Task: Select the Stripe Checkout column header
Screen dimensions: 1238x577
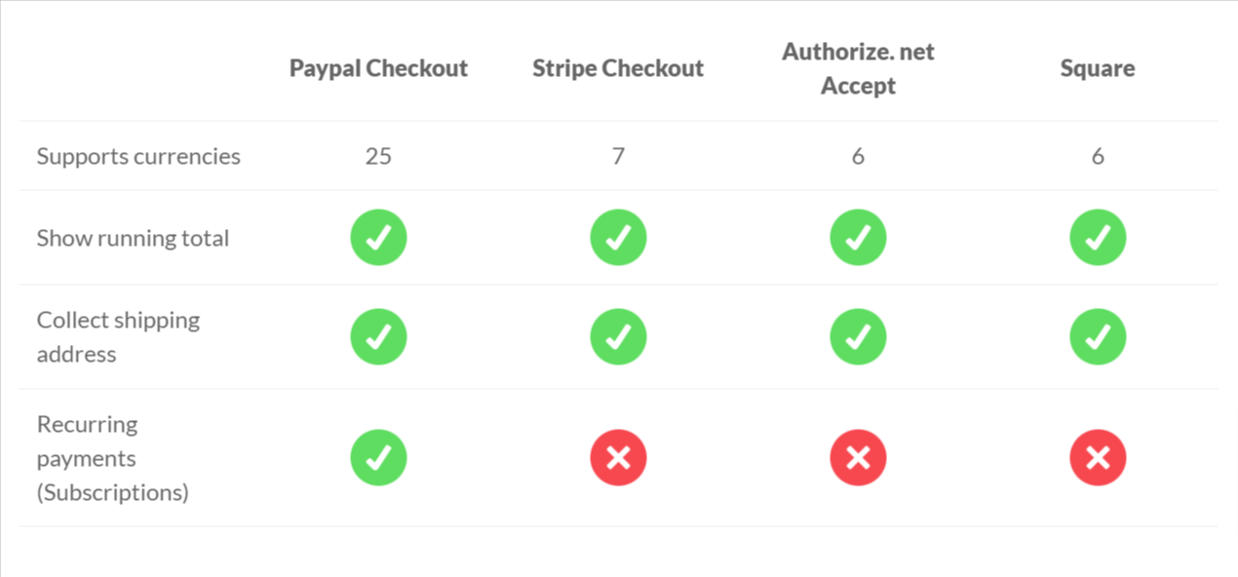Action: (x=618, y=68)
